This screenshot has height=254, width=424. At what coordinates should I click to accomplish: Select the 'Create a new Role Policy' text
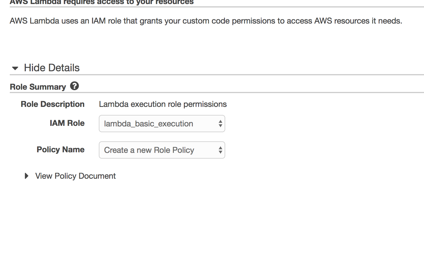click(x=149, y=150)
